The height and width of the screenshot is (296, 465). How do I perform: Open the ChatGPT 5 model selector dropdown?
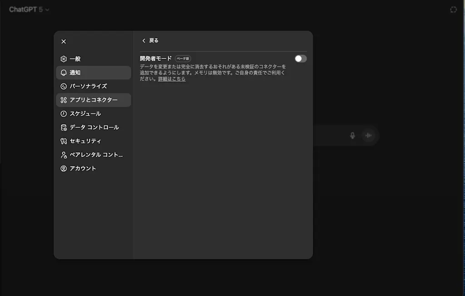pos(29,10)
